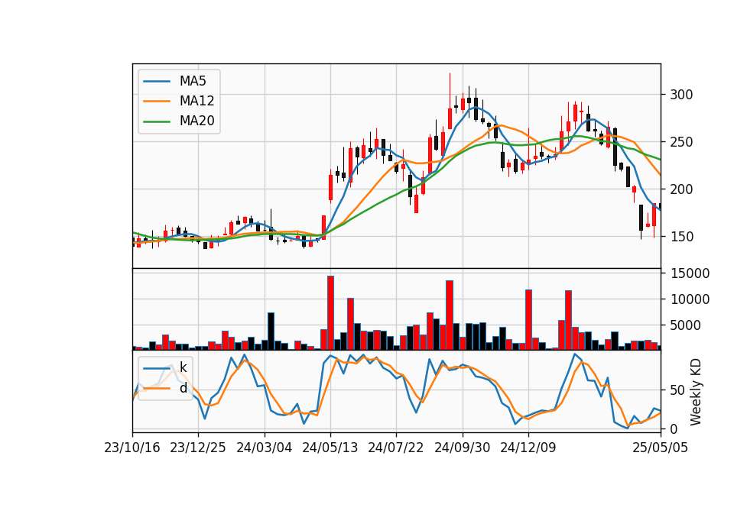The width and height of the screenshot is (734, 527).
Task: Click the 24/12/09 date label
Action: 528,448
